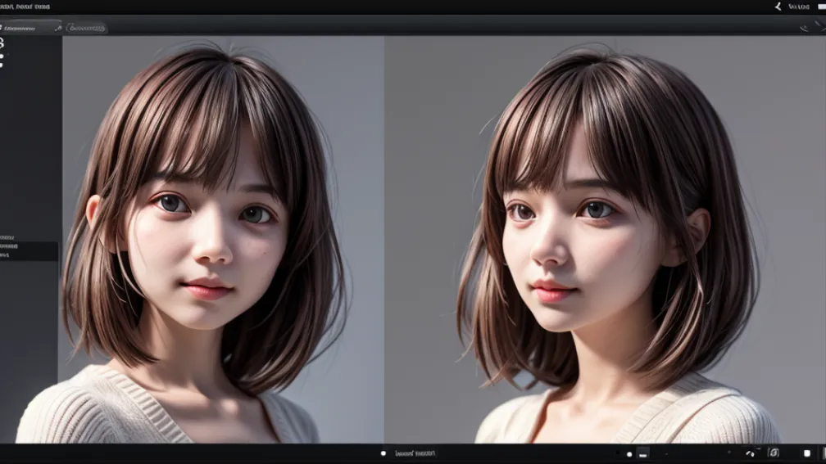Click the back arrow icon in top-right title bar
This screenshot has height=464, width=826.
pyautogui.click(x=778, y=7)
